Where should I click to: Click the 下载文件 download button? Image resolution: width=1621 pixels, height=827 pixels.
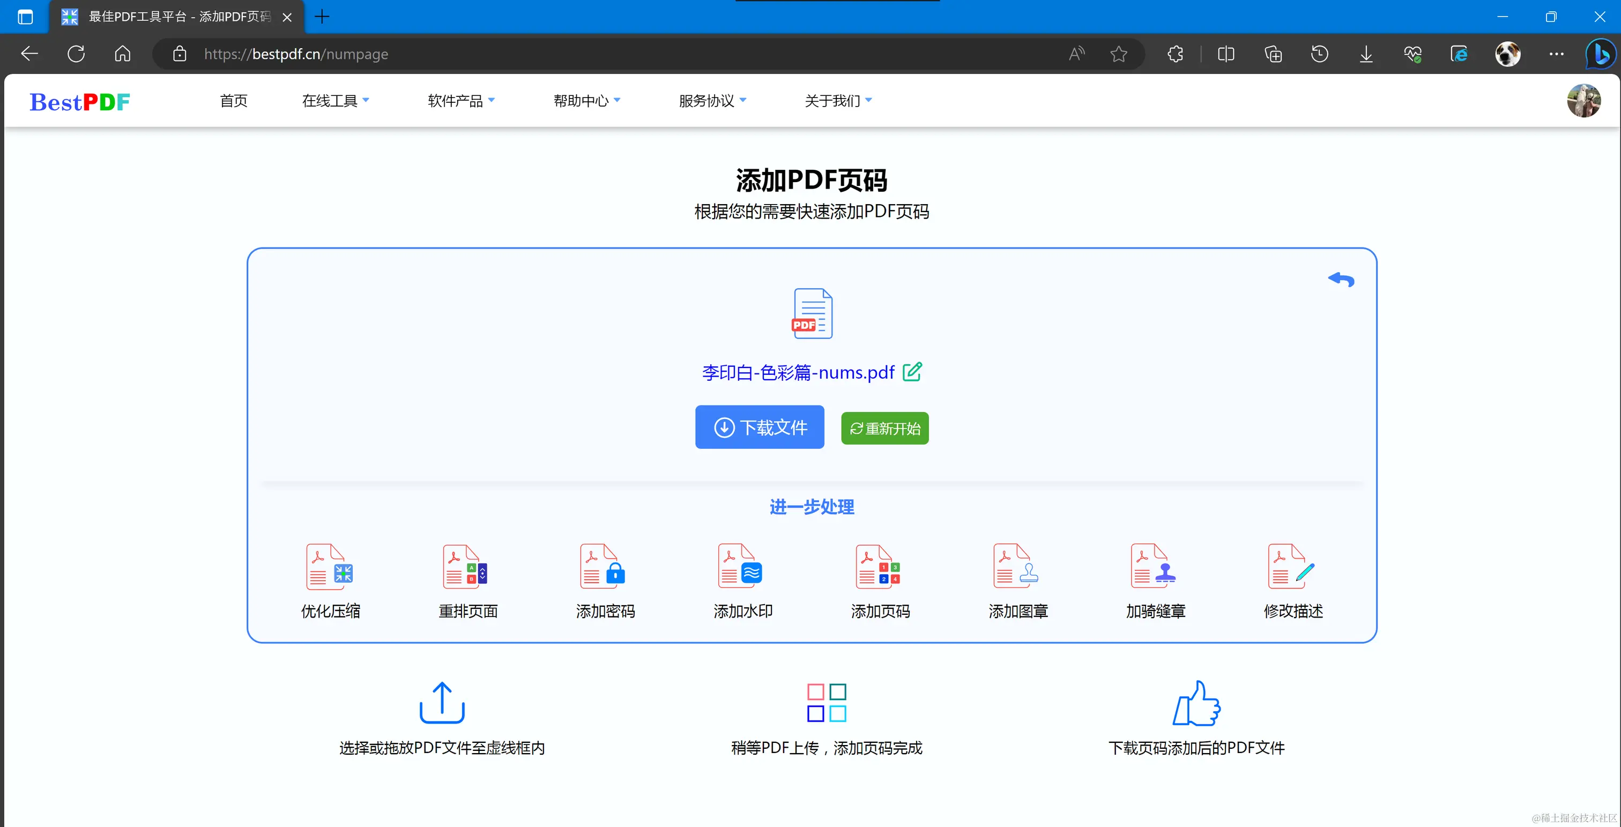[760, 427]
